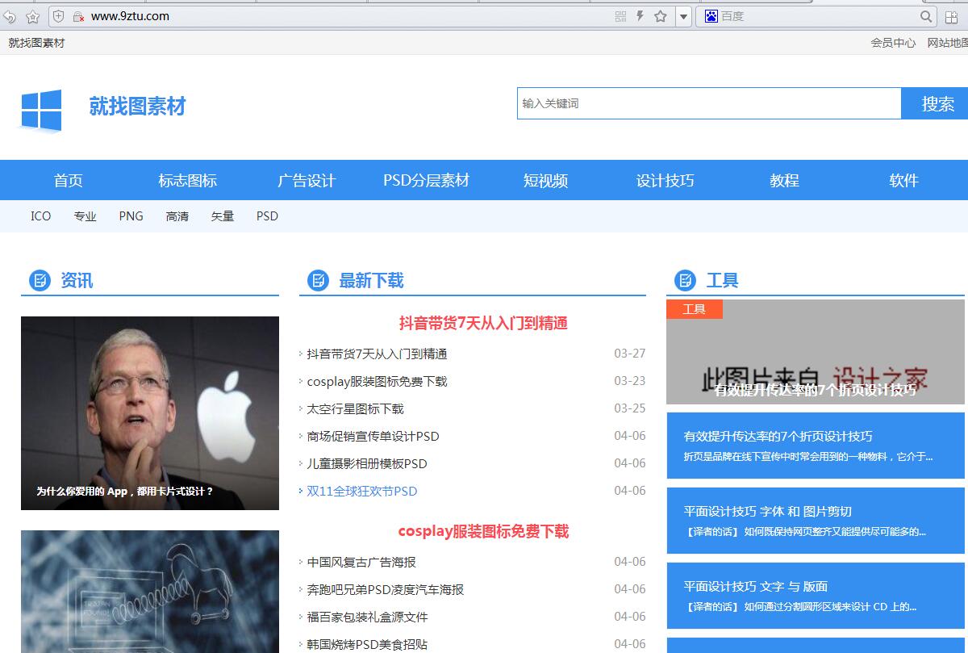Click the back navigation arrow
This screenshot has height=653, width=968.
tap(10, 16)
